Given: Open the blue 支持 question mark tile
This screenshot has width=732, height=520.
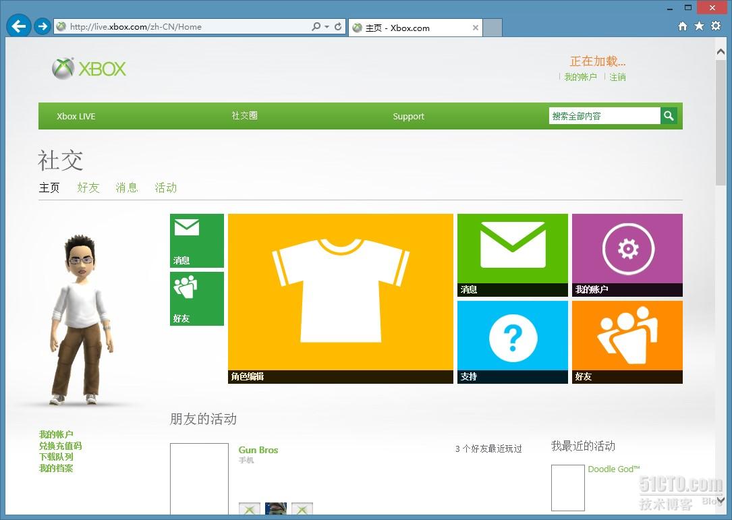Looking at the screenshot, I should point(513,342).
